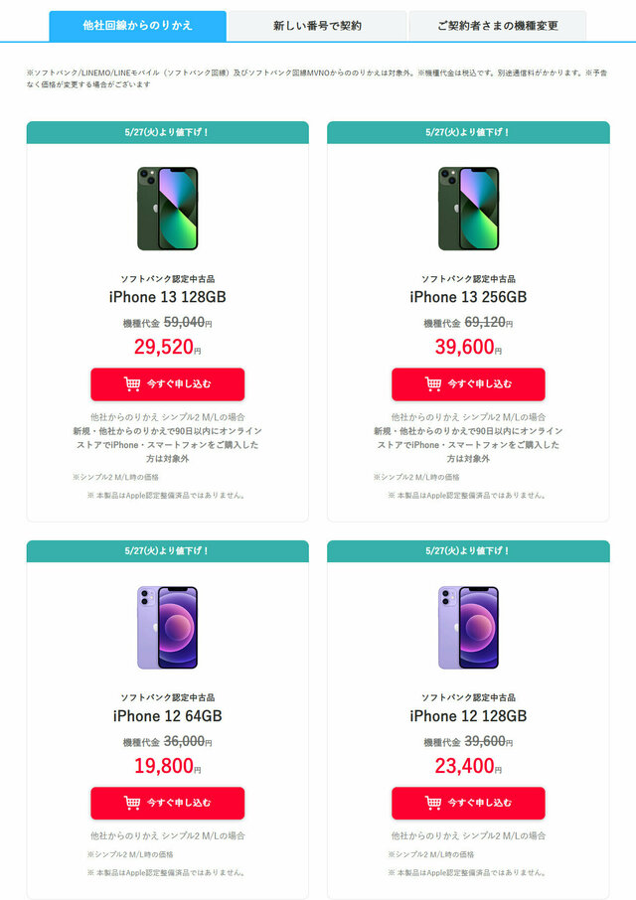The width and height of the screenshot is (636, 900).
Task: Open purple iPhone 12 128GB product image
Action: [x=468, y=628]
